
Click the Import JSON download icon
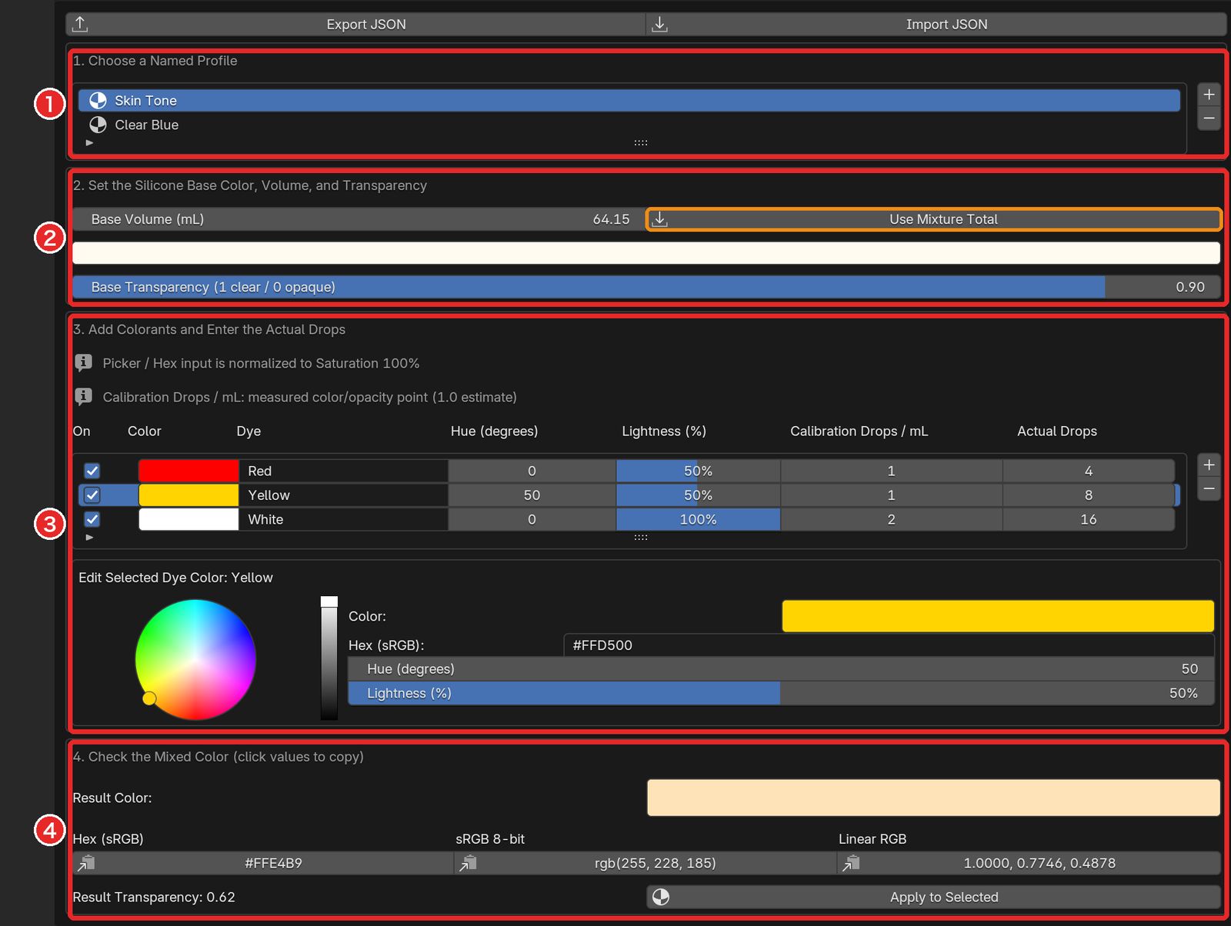click(x=659, y=24)
